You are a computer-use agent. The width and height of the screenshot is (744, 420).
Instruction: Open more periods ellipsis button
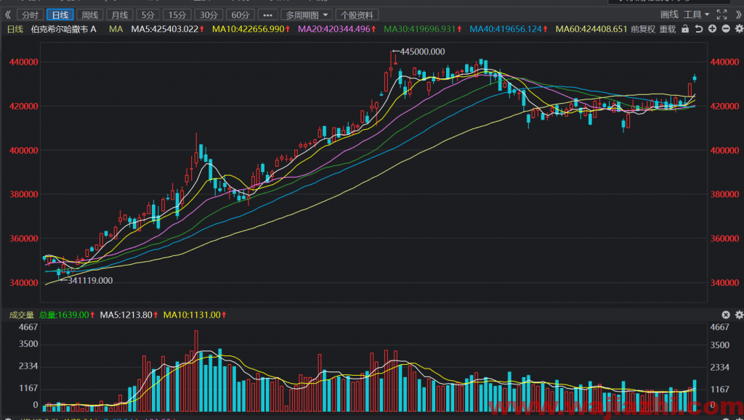pos(267,15)
